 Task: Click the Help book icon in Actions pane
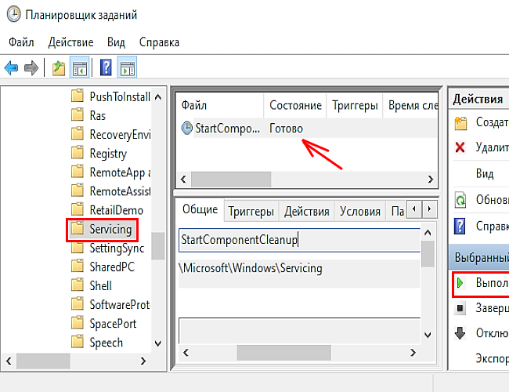[x=460, y=226]
